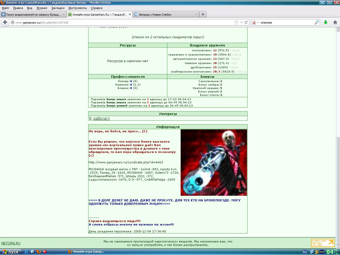Reload the GanjaWars page
This screenshot has height=255, width=340.
tap(246, 23)
